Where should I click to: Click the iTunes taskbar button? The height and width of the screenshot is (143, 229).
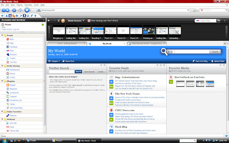tap(38, 140)
